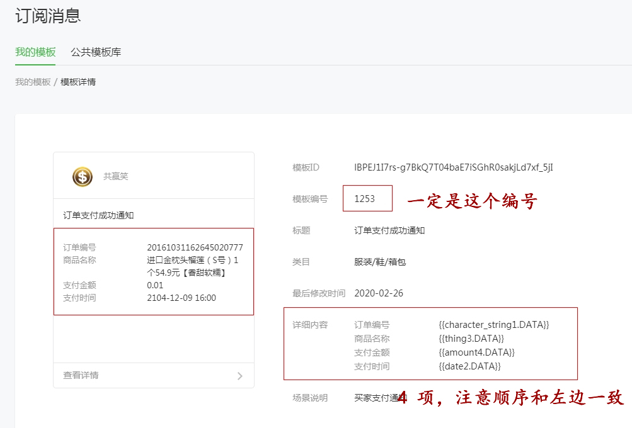
Task: Select the template number 1253
Action: pos(365,199)
